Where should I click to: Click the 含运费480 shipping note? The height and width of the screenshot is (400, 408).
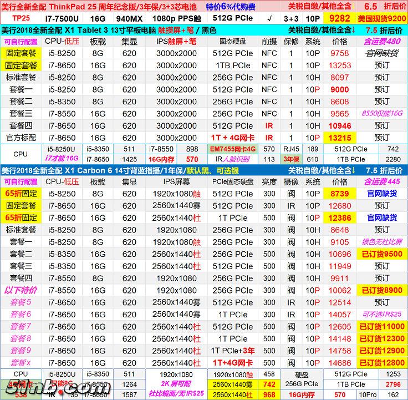[381, 42]
